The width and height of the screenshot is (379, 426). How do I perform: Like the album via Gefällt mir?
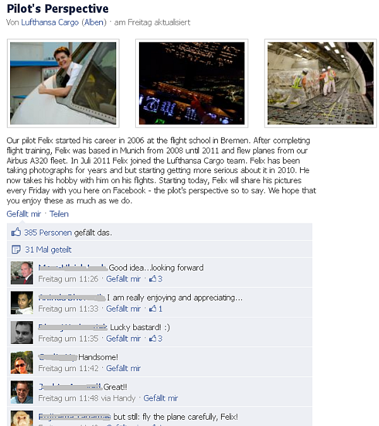tap(23, 214)
